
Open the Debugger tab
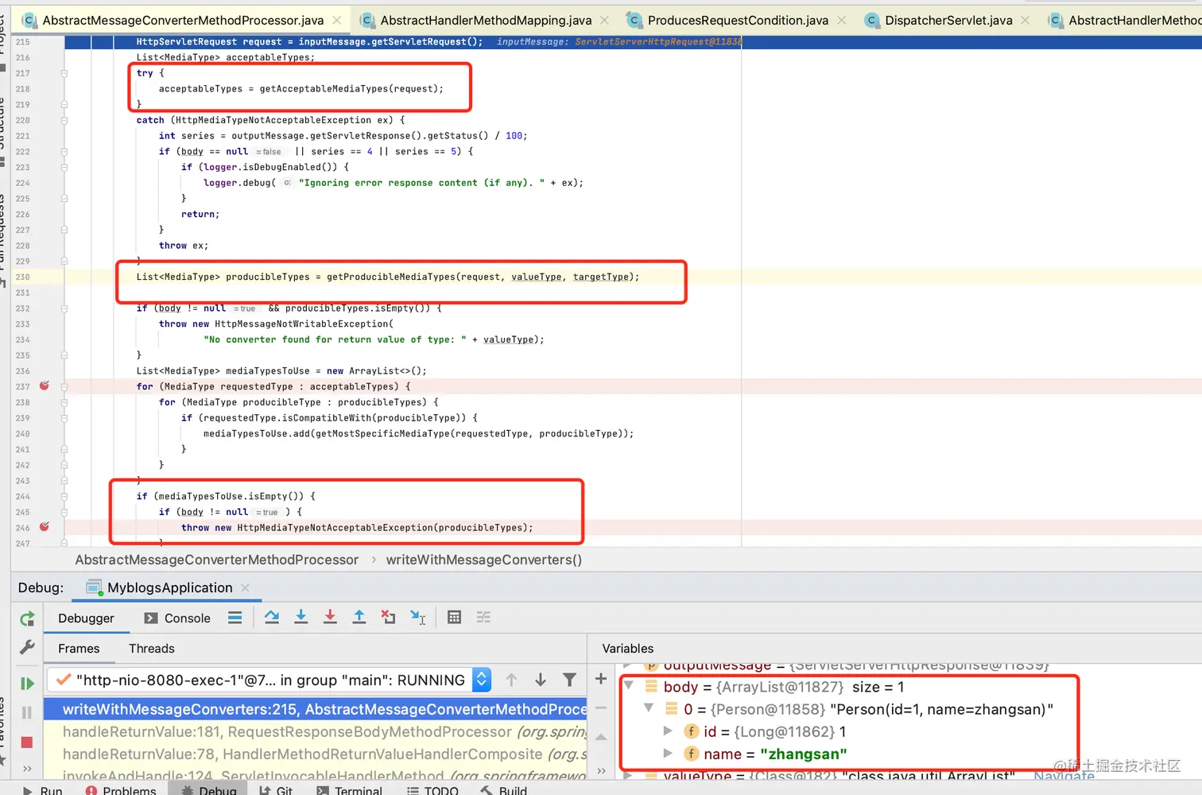tap(86, 618)
